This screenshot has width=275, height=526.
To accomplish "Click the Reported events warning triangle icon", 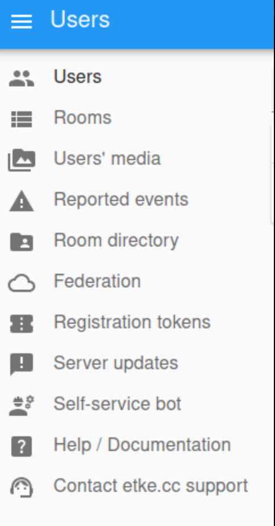I will (x=22, y=201).
